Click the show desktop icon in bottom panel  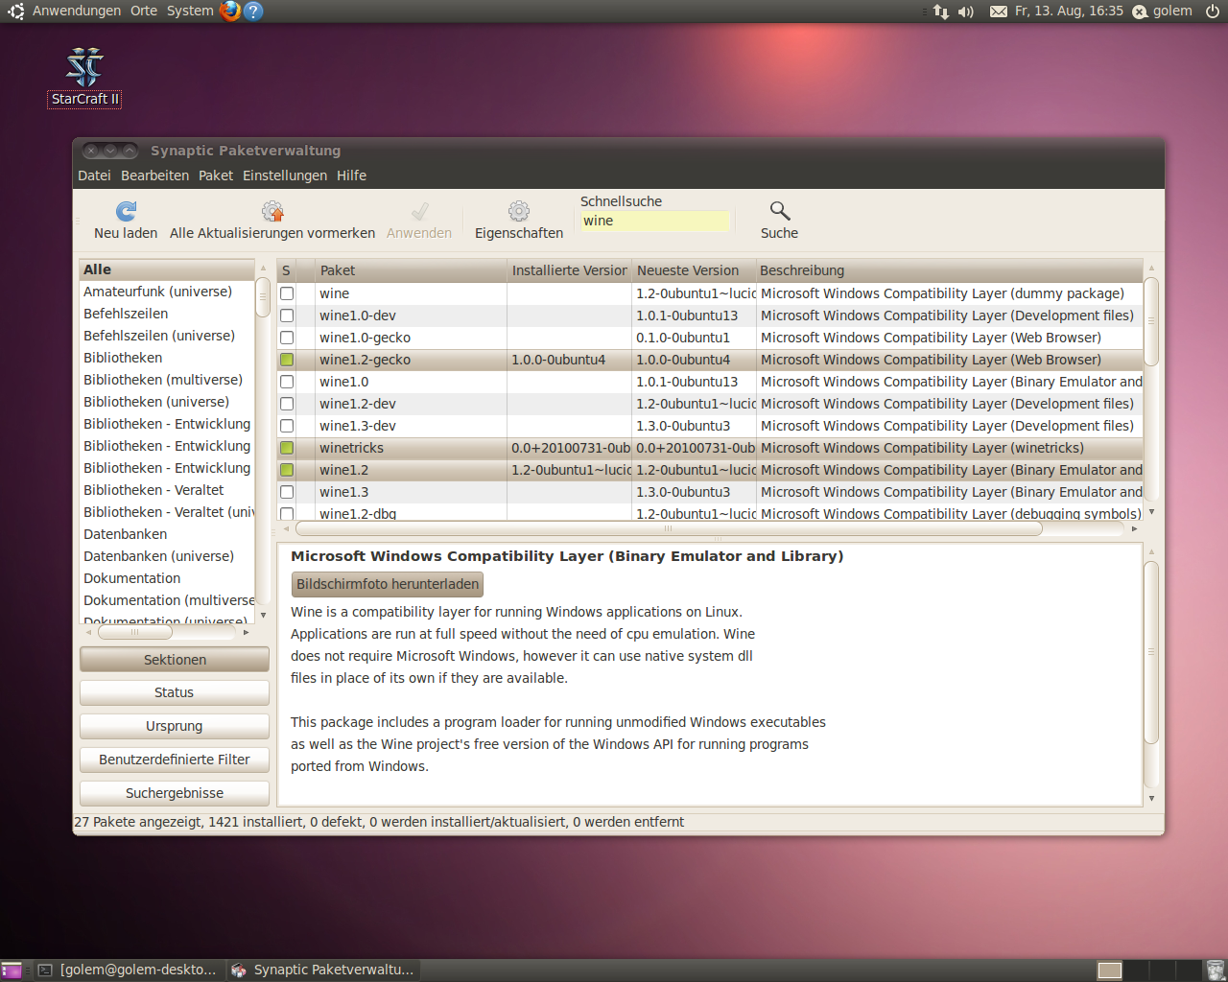(x=12, y=970)
